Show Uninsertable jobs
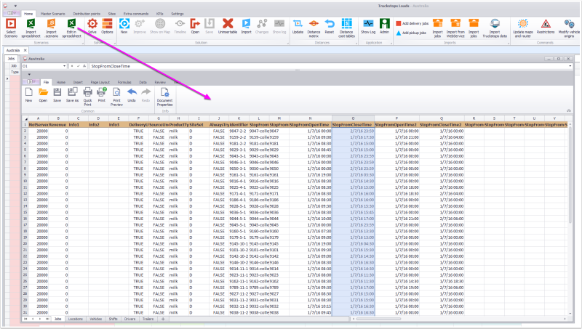The width and height of the screenshot is (582, 329). tap(228, 24)
